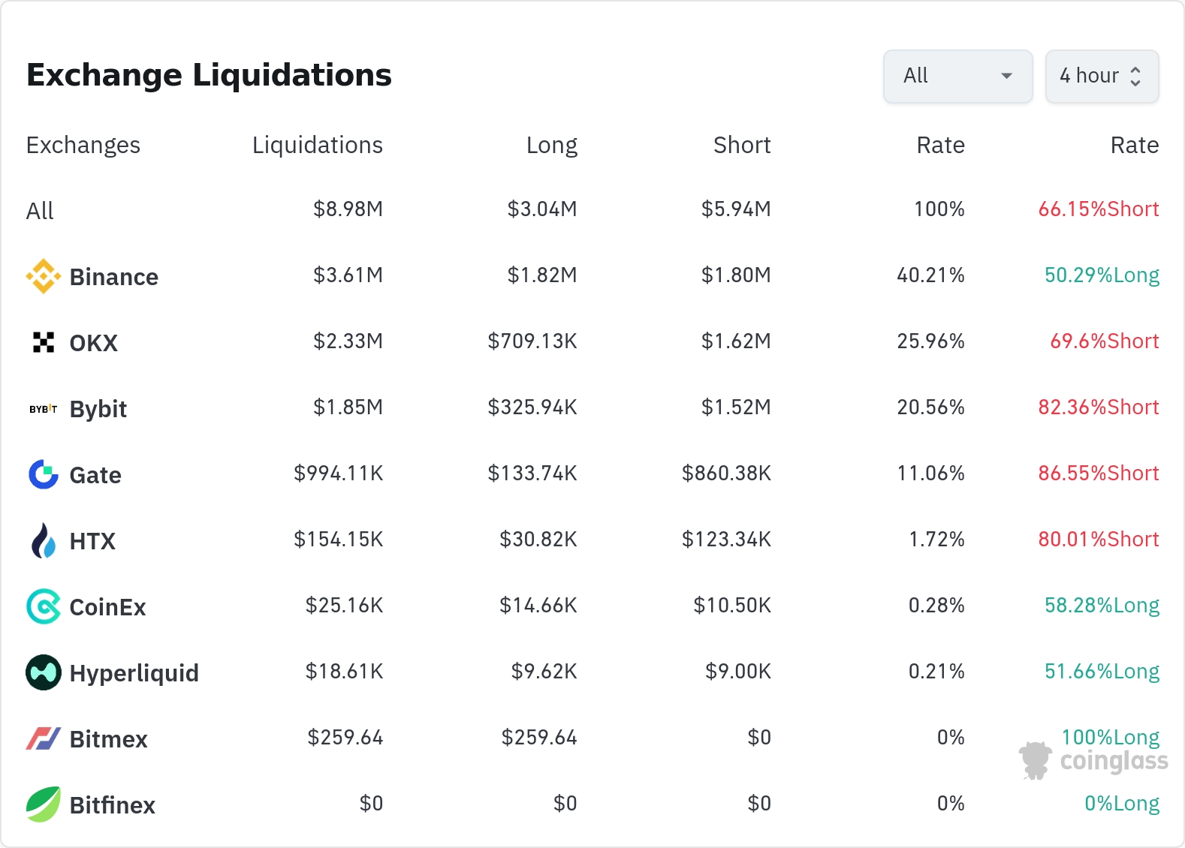The image size is (1185, 848).
Task: Click the Binance exchange logo icon
Action: pos(44,276)
